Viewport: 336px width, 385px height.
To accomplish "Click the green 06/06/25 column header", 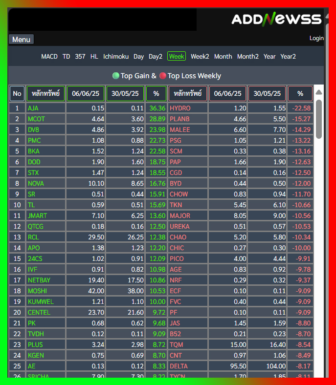I will [x=86, y=93].
